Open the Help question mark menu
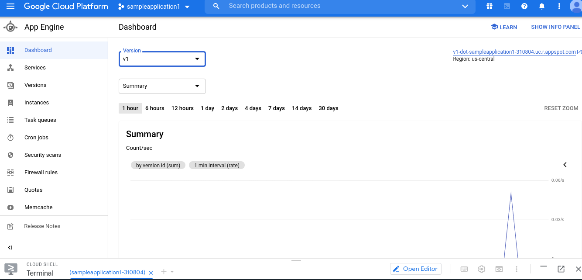582x280 pixels. tap(524, 6)
